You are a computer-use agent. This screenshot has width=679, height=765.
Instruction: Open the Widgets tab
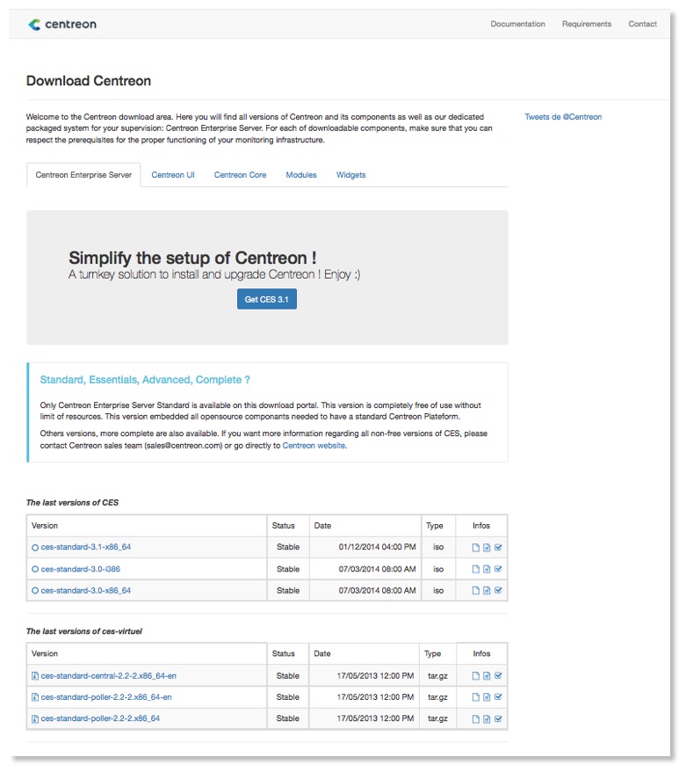350,175
